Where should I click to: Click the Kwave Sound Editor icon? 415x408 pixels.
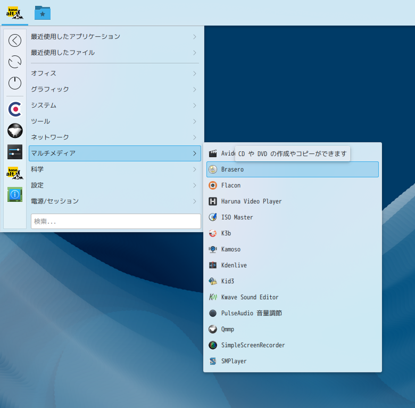213,297
